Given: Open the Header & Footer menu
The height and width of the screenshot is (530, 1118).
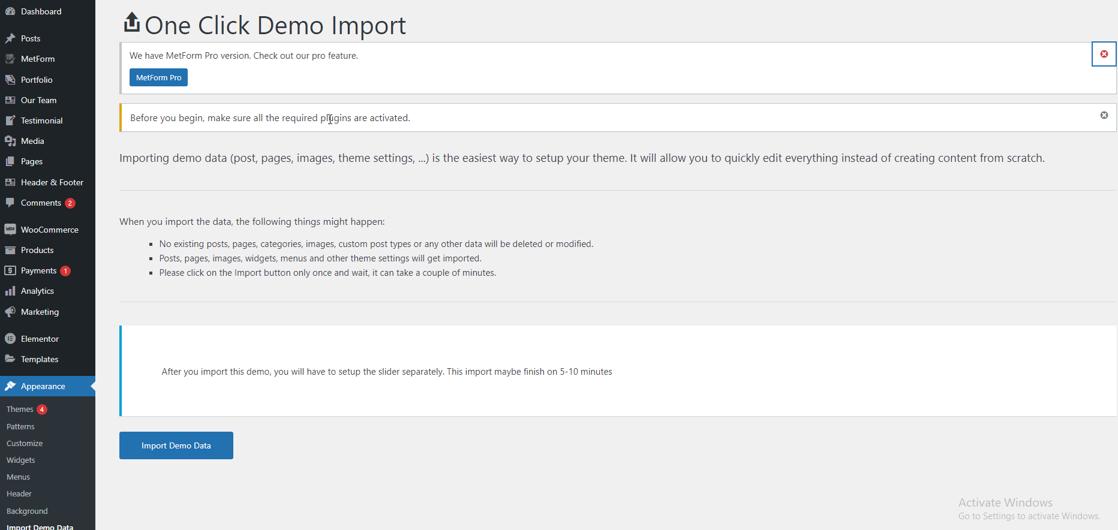Looking at the screenshot, I should coord(52,182).
